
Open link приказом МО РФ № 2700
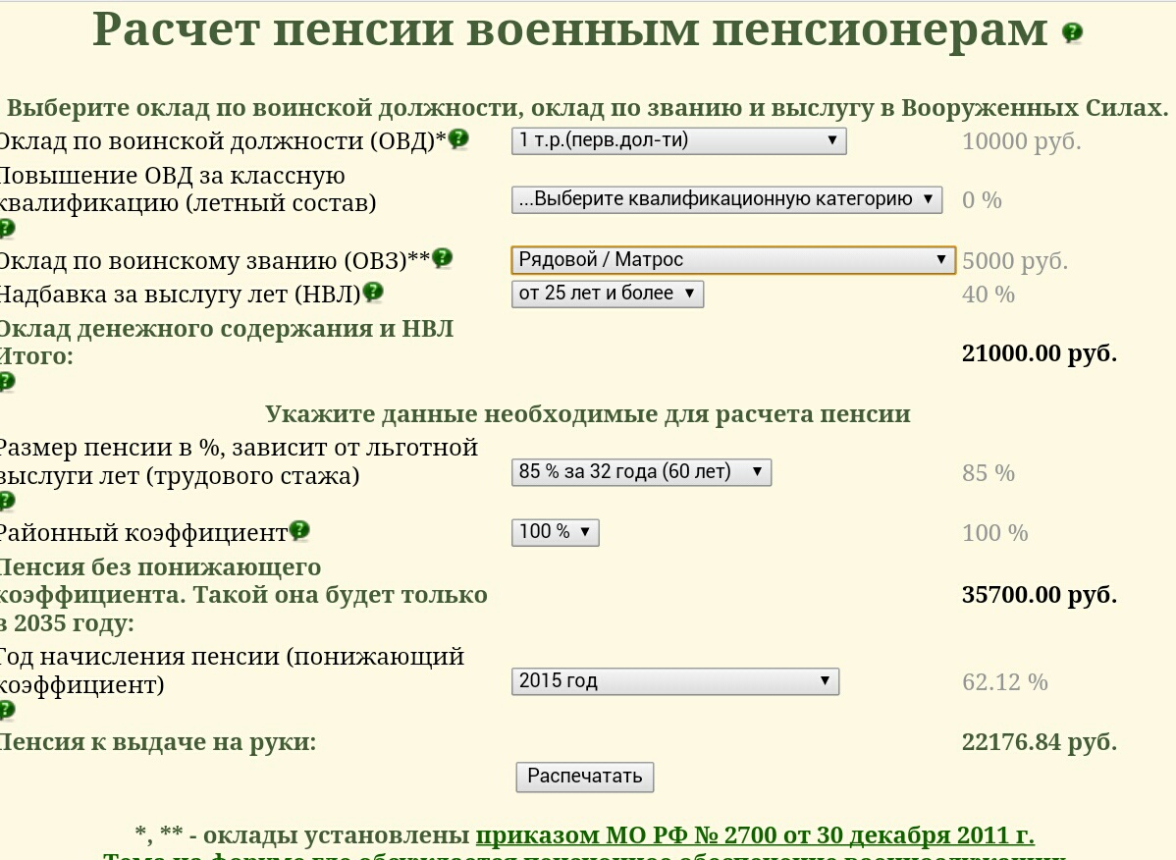tap(754, 835)
